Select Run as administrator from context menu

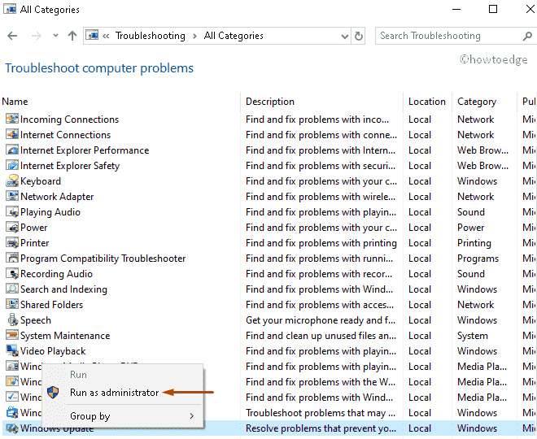(x=114, y=393)
